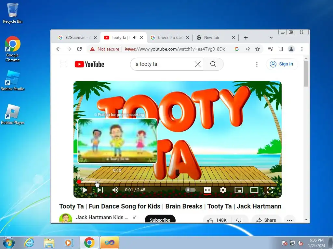Screen dimensions: 333x249
Task: Click the Not secure warning chip
Action: tap(104, 49)
